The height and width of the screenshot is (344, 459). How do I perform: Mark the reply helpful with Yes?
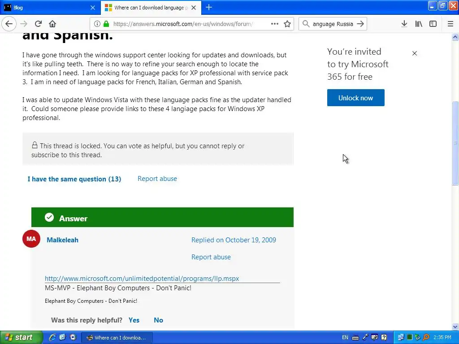click(x=134, y=320)
